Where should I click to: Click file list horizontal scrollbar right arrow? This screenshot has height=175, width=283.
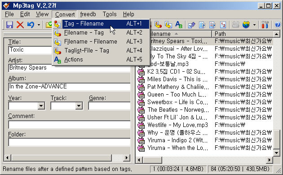[x=270, y=160]
